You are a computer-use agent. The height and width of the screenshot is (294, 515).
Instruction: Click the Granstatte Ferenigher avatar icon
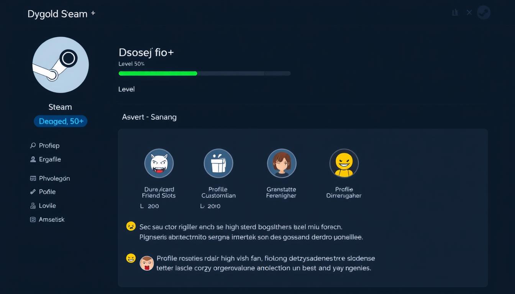282,163
